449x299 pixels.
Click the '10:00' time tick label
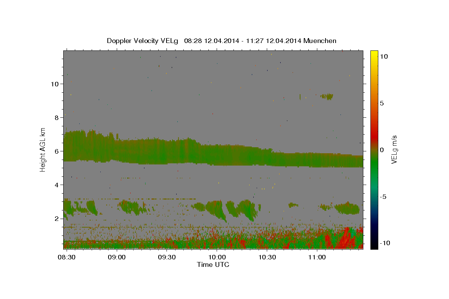pyautogui.click(x=217, y=258)
